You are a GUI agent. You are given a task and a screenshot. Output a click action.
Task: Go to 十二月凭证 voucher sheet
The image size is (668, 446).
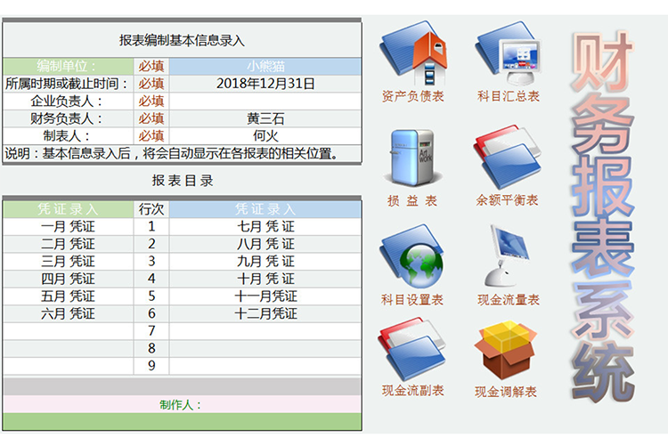[x=265, y=313]
